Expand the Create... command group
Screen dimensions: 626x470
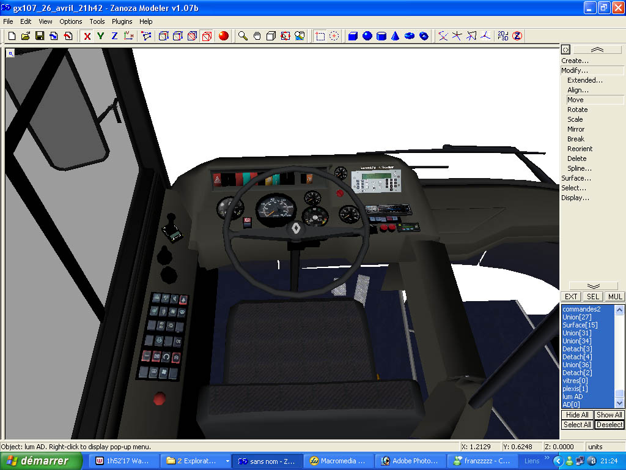575,61
